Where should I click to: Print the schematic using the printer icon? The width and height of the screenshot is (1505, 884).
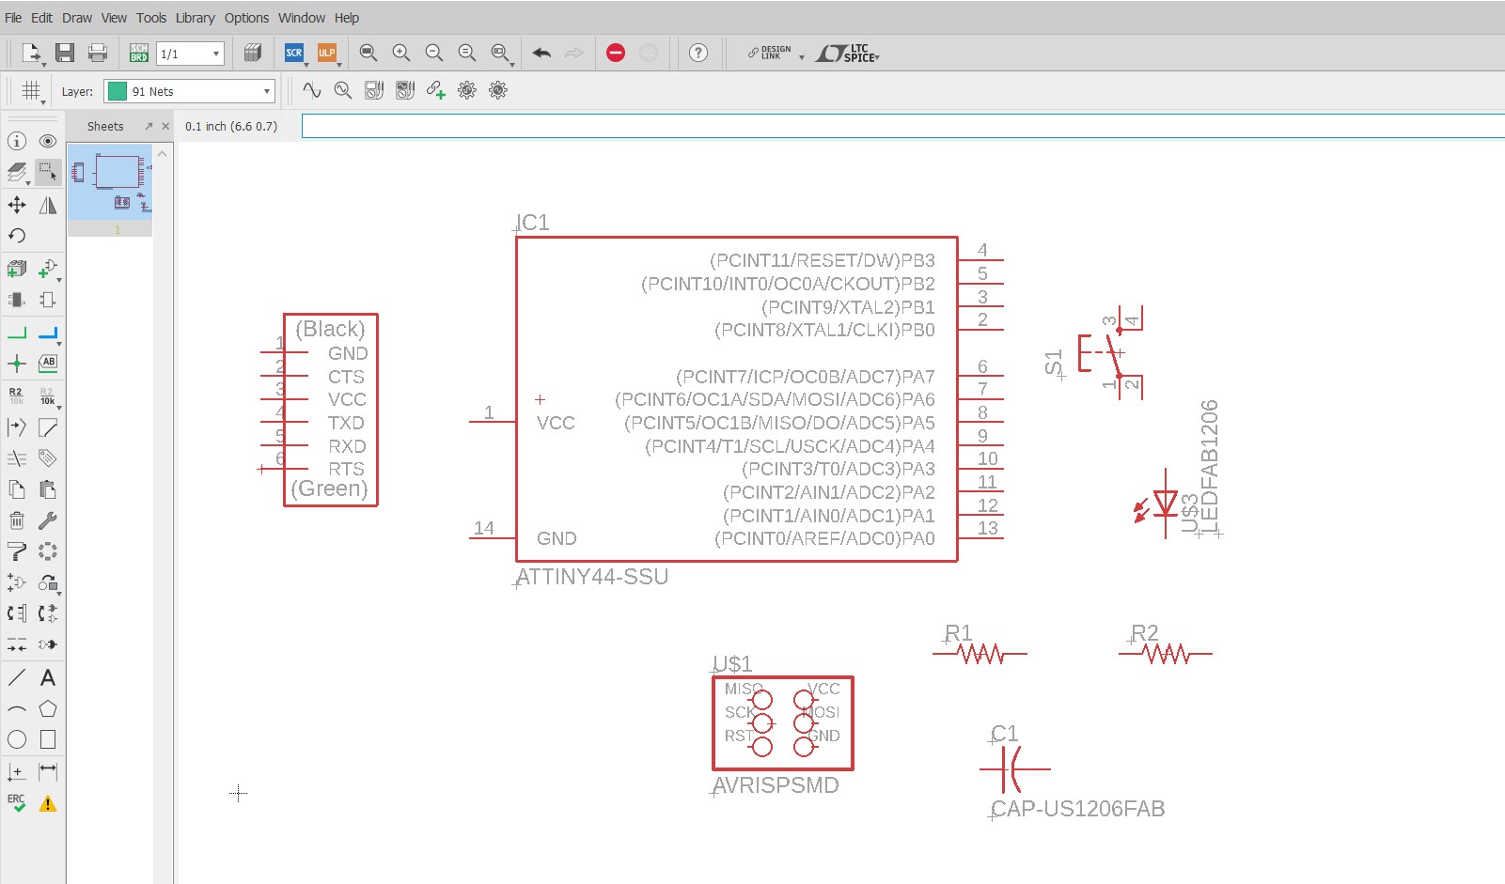click(98, 54)
